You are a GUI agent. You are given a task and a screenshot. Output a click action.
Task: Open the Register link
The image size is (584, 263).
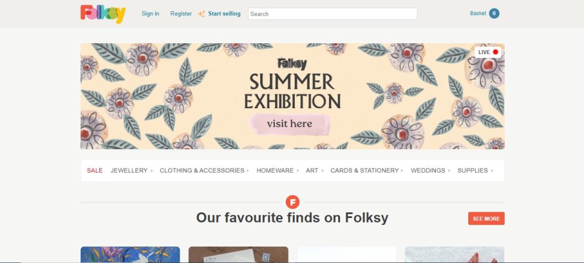181,14
